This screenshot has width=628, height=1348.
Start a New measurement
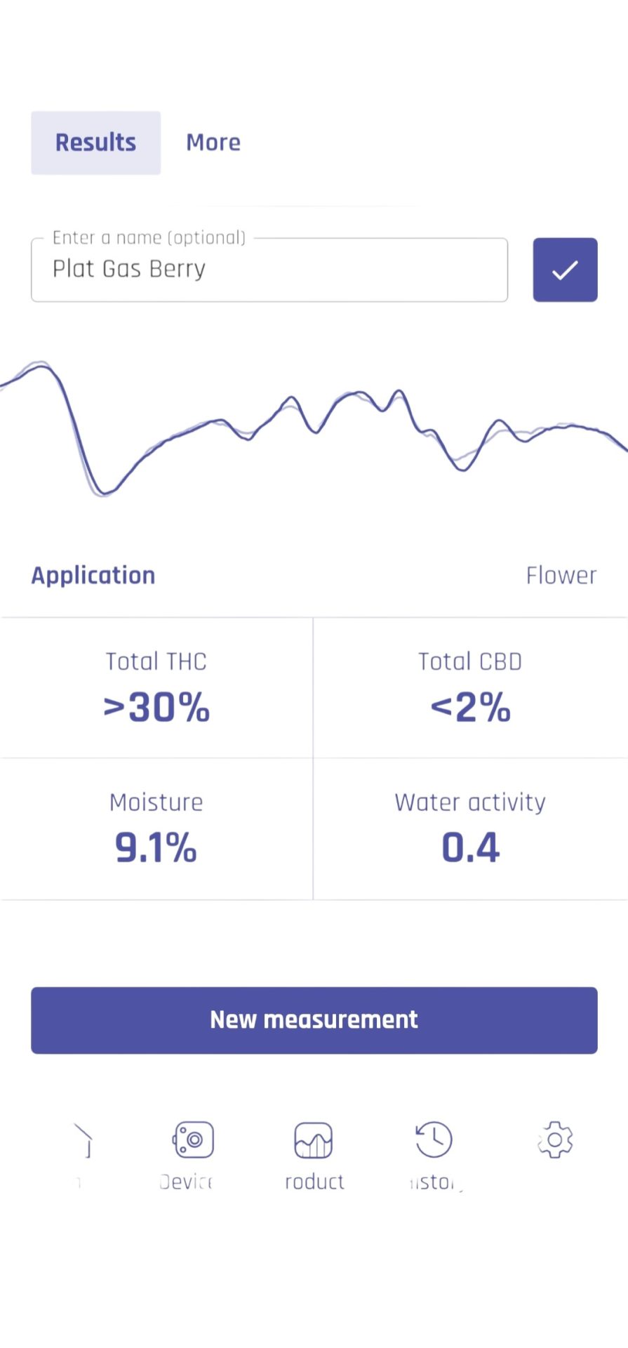point(314,1020)
